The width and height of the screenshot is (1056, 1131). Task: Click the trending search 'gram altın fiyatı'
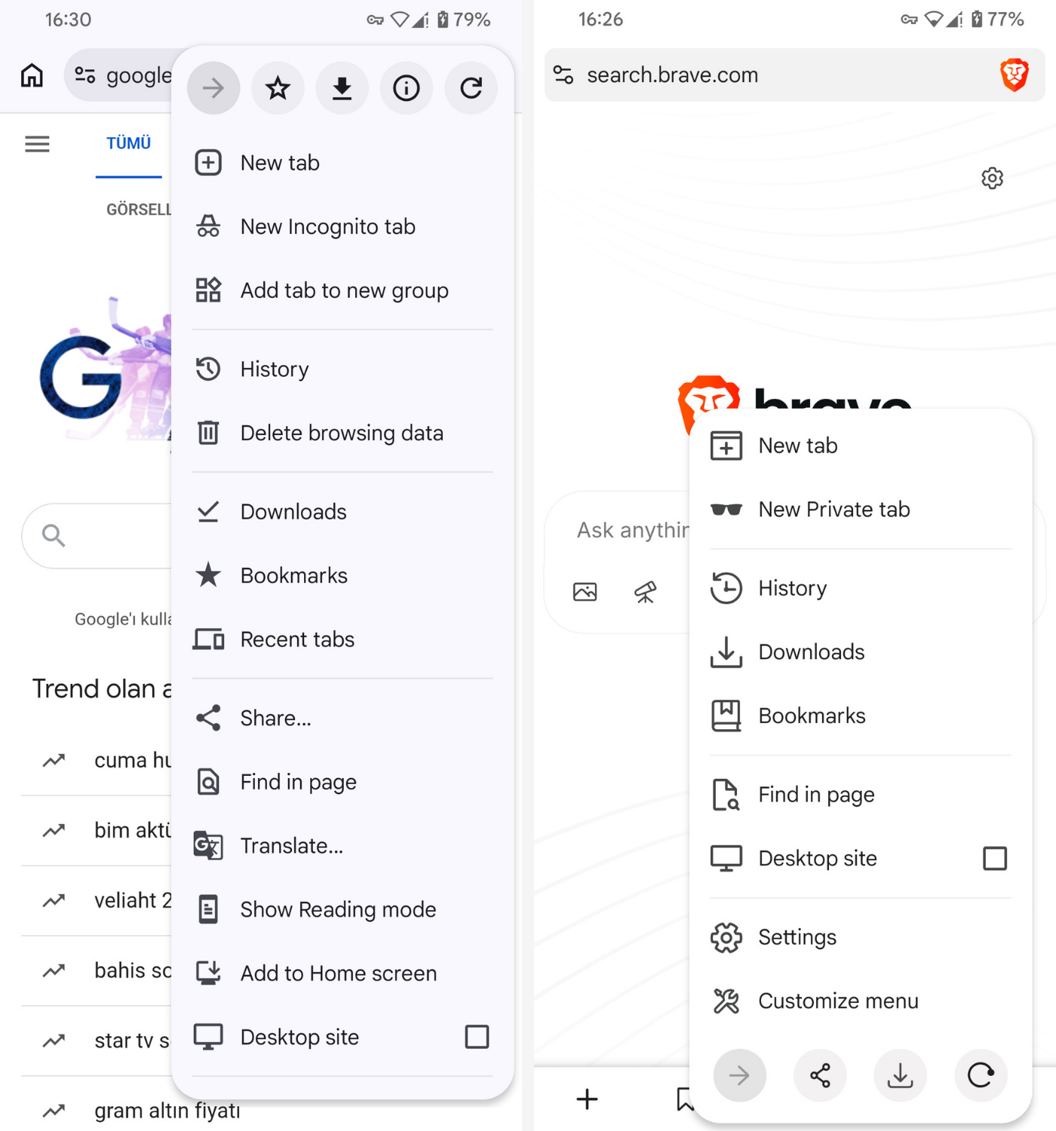167,1110
